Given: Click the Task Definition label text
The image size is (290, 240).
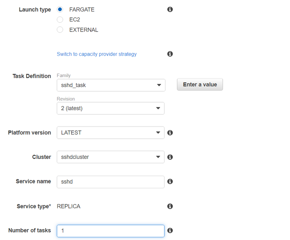Looking at the screenshot, I should click(x=32, y=76).
